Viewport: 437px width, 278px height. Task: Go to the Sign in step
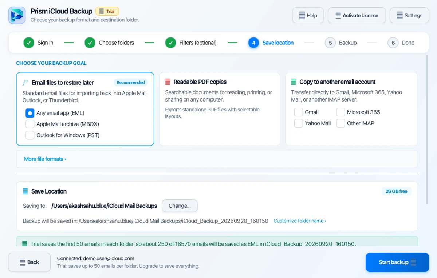38,43
